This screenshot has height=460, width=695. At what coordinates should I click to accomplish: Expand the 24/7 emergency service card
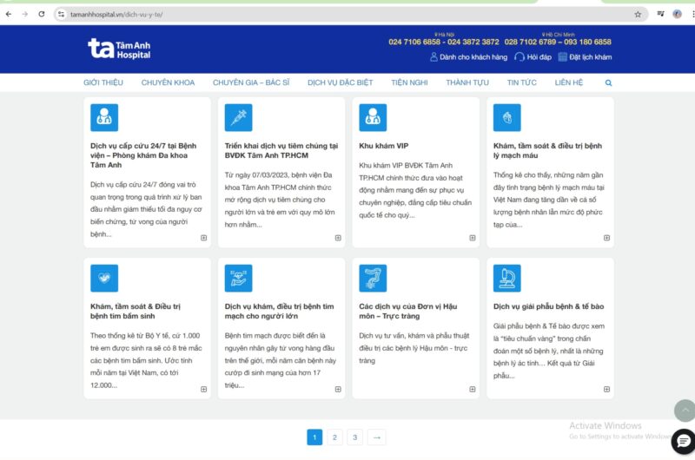point(204,238)
